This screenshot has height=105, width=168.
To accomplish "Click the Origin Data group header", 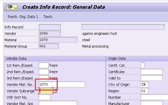I will coord(137,59).
